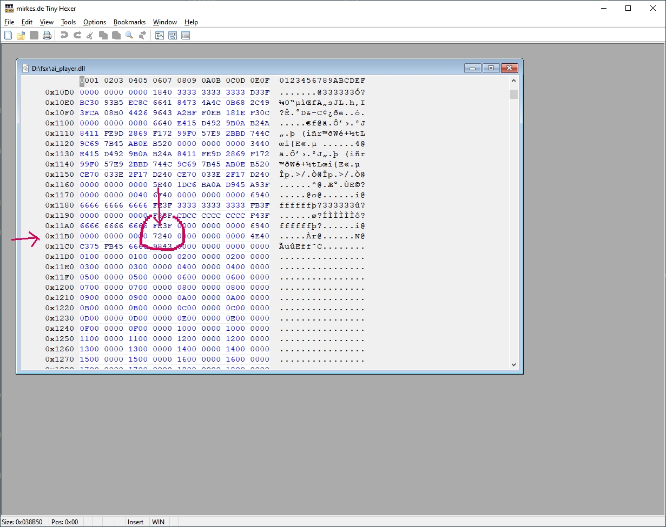Image resolution: width=666 pixels, height=527 pixels.
Task: Click the magnifier Find icon
Action: pyautogui.click(x=129, y=36)
